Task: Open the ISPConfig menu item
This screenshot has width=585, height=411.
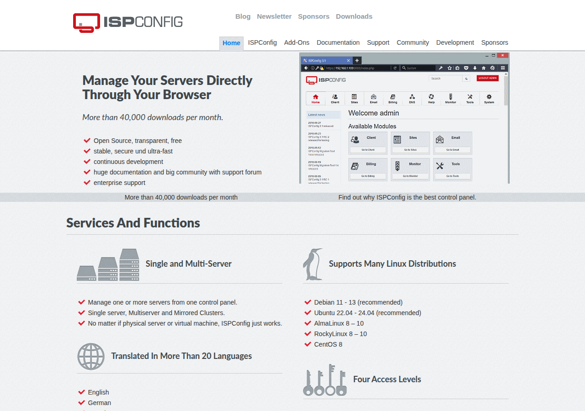Action: (x=262, y=42)
